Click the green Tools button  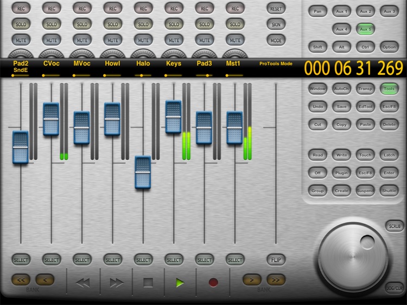point(389,89)
